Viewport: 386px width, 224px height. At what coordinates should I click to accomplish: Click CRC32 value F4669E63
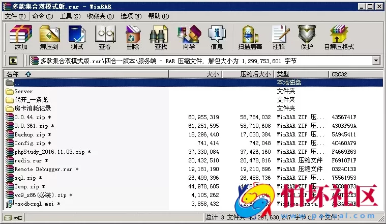(344, 152)
